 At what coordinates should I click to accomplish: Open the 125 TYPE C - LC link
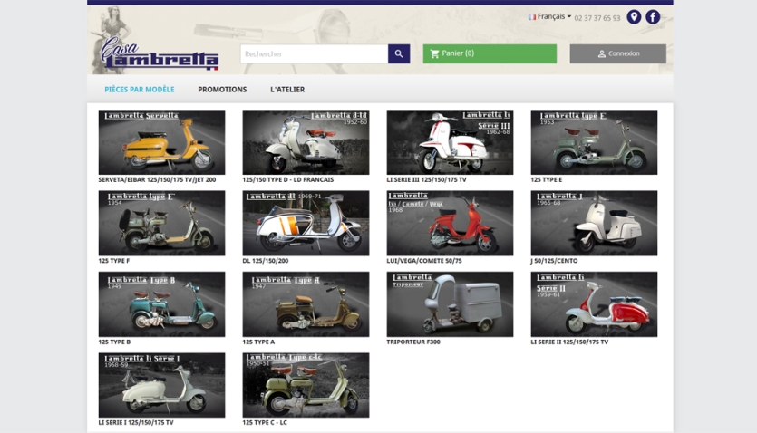click(x=265, y=422)
